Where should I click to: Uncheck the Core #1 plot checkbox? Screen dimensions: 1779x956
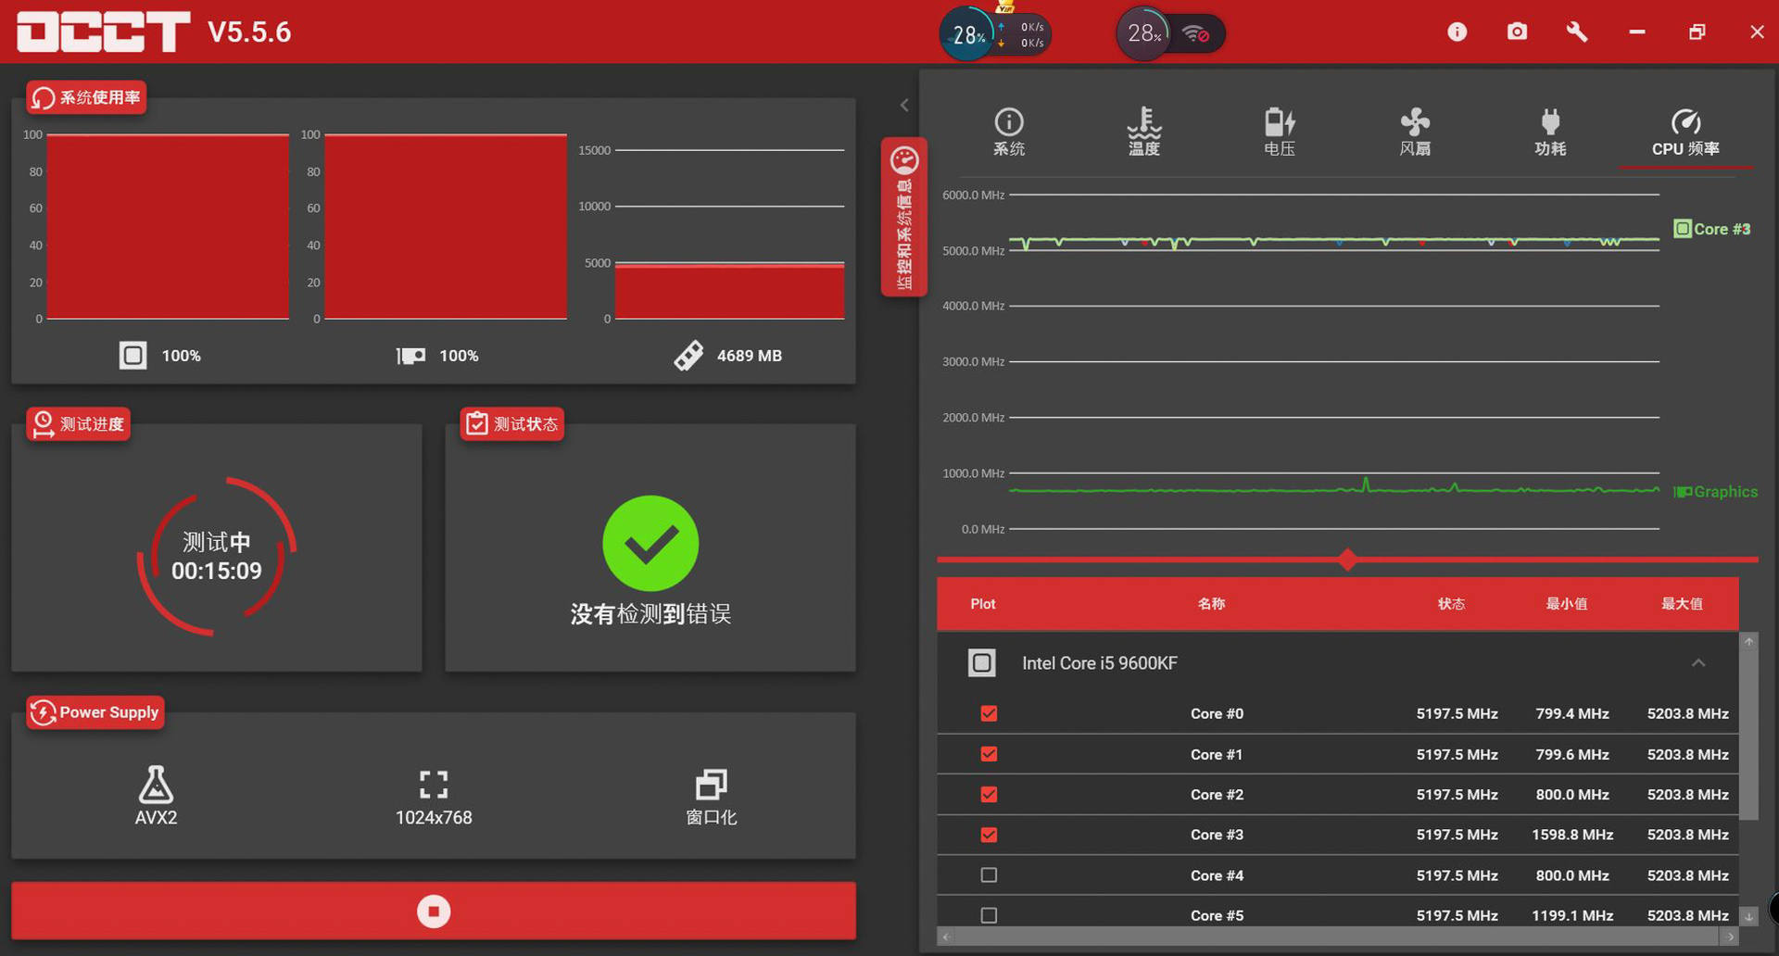click(x=989, y=754)
